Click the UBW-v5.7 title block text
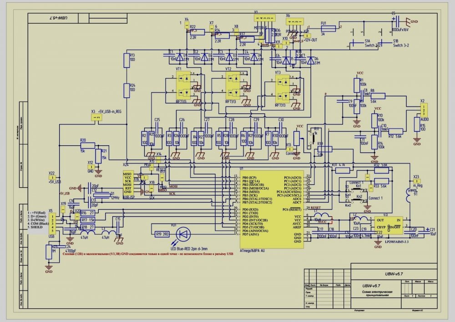The height and width of the screenshot is (322, 455). point(394,274)
